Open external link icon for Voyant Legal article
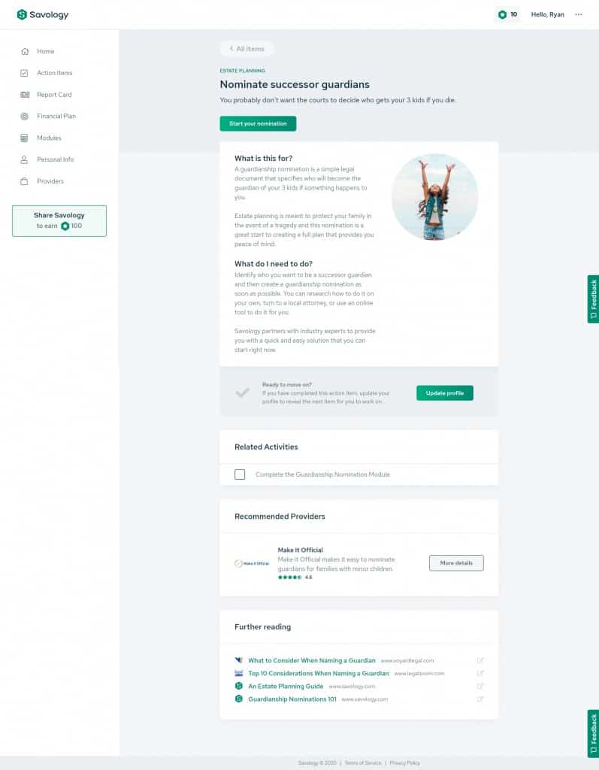 coord(480,660)
